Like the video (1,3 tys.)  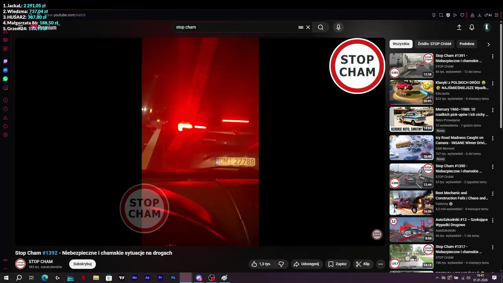click(x=262, y=264)
